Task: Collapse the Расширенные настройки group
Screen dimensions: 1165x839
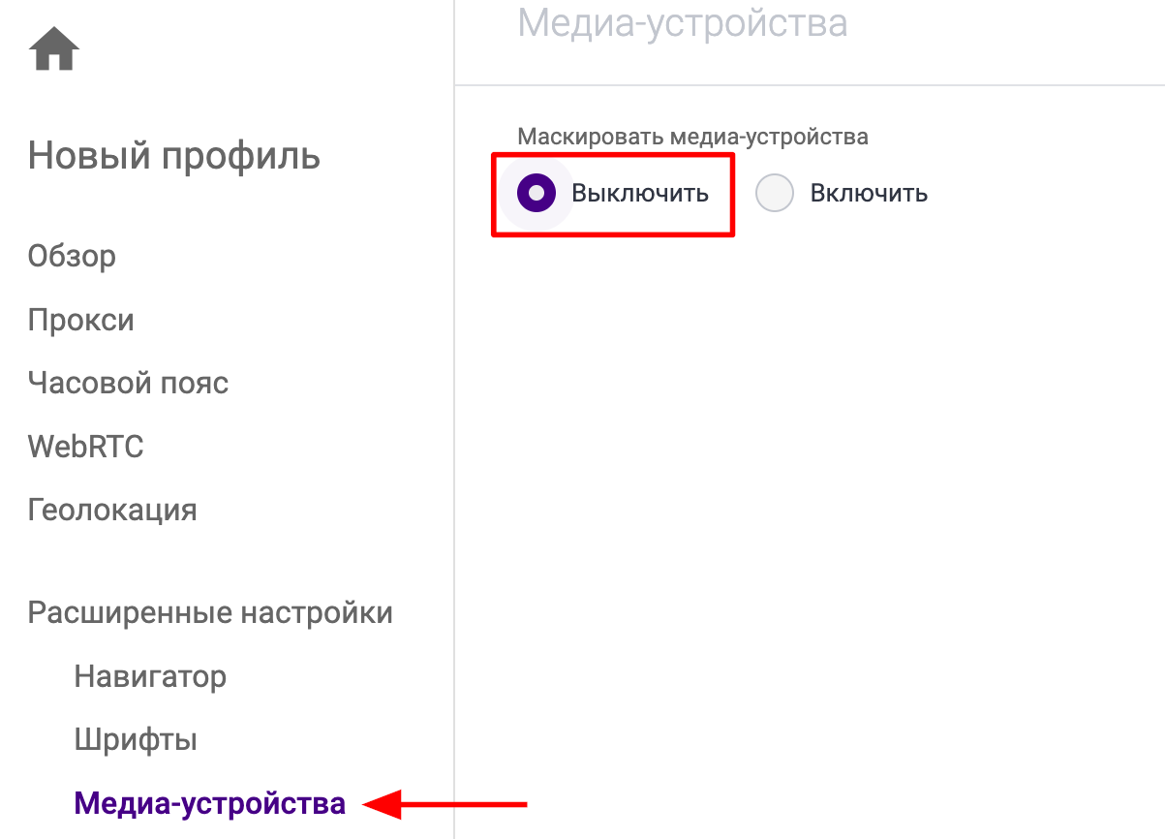Action: point(210,613)
